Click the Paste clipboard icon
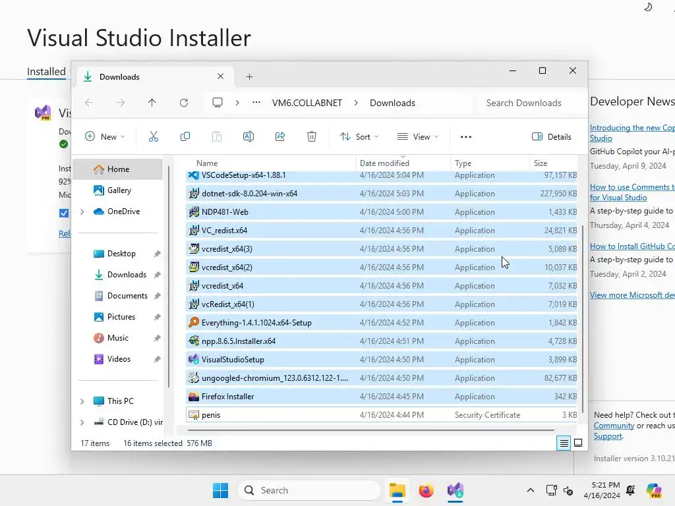This screenshot has height=506, width=675. point(216,137)
